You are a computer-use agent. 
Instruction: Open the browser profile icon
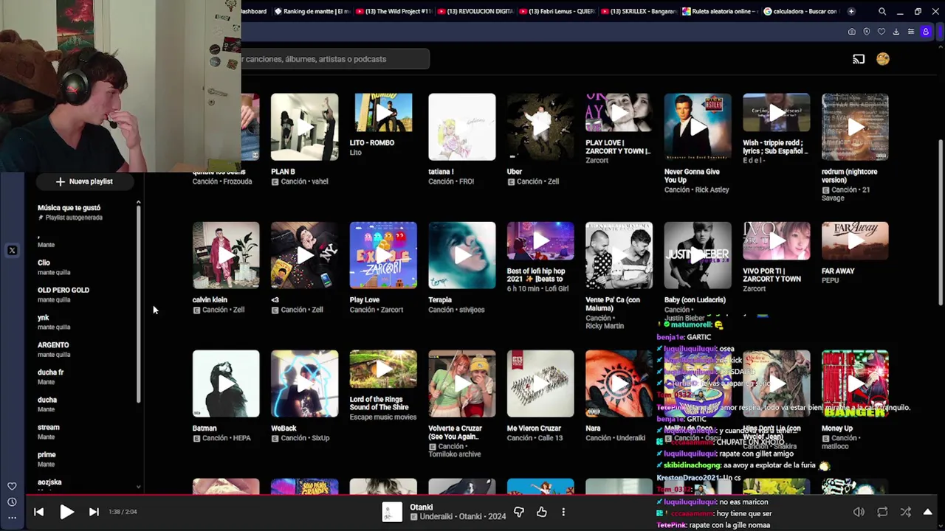point(926,32)
